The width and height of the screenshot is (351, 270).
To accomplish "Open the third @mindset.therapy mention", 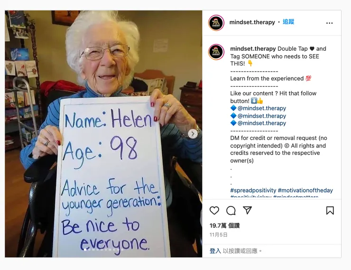I will pos(262,123).
